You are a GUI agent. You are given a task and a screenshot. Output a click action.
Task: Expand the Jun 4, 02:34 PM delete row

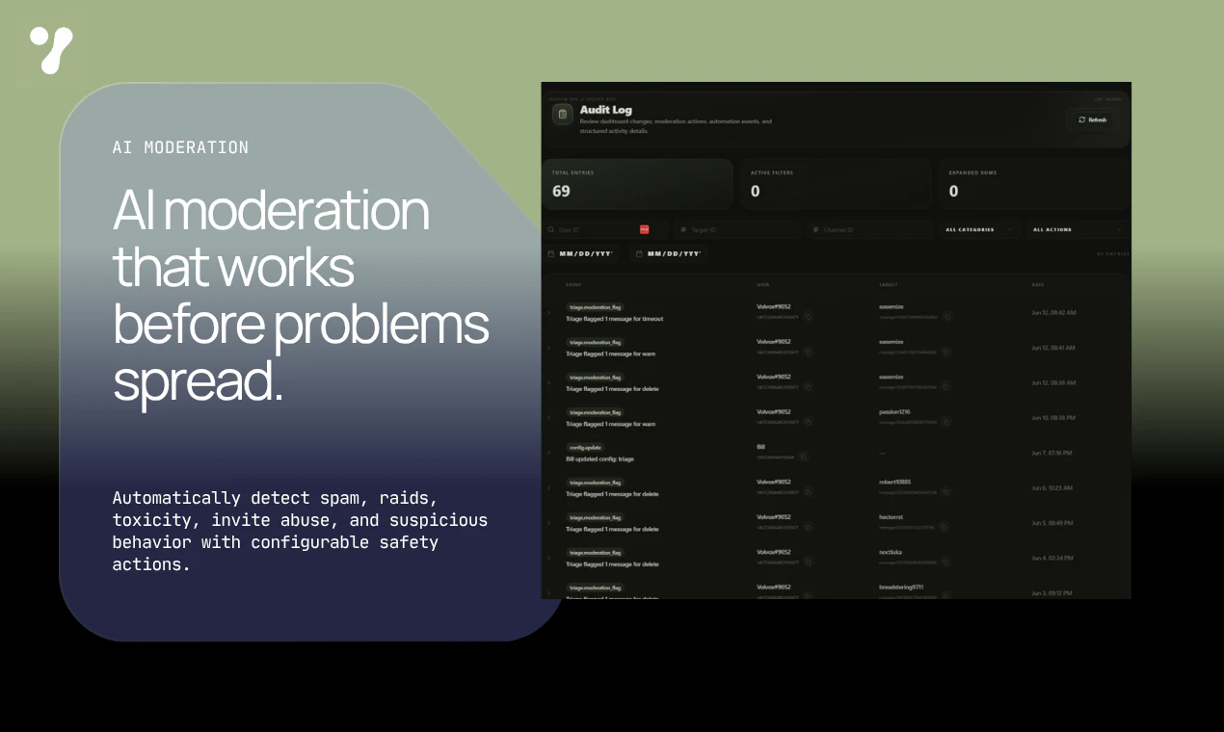549,558
